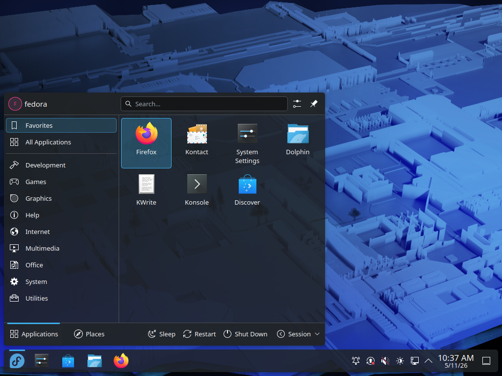Viewport: 502px width, 376px height.
Task: Pin the application launcher open
Action: (314, 104)
